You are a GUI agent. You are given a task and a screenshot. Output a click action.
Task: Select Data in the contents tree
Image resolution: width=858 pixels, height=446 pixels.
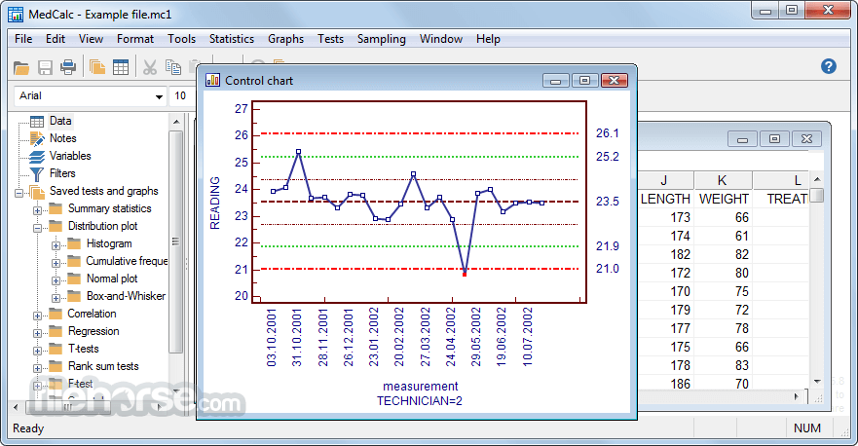[60, 121]
